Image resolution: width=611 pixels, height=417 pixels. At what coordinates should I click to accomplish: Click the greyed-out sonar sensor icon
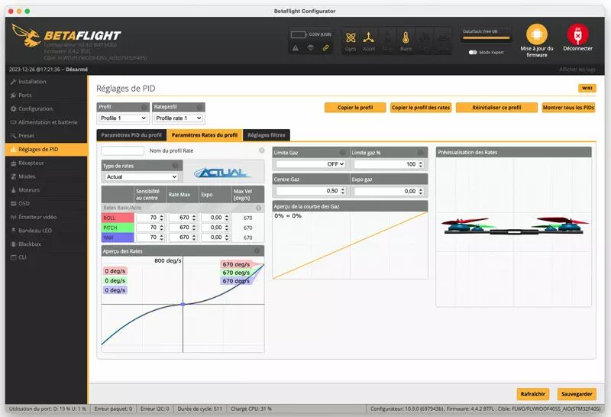[443, 37]
